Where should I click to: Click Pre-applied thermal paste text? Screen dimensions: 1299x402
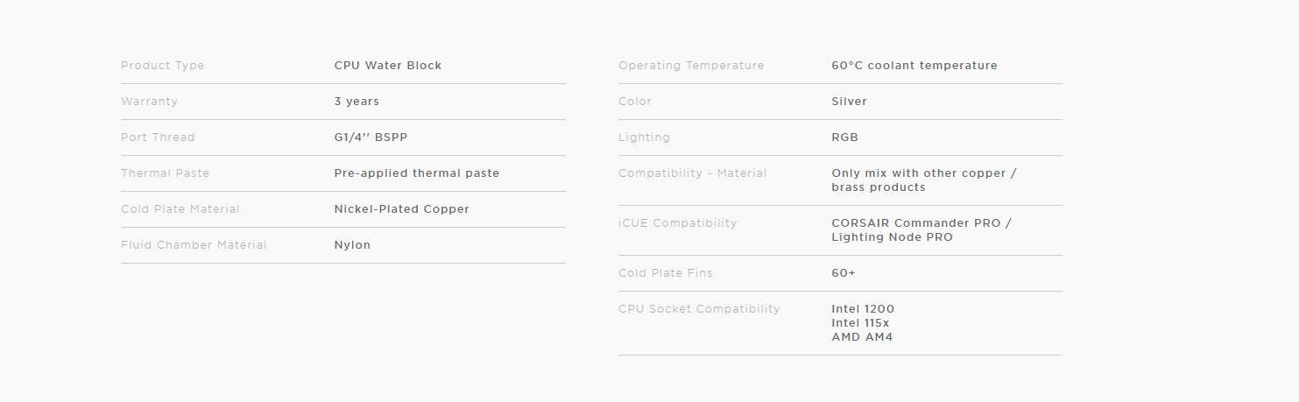pyautogui.click(x=417, y=173)
